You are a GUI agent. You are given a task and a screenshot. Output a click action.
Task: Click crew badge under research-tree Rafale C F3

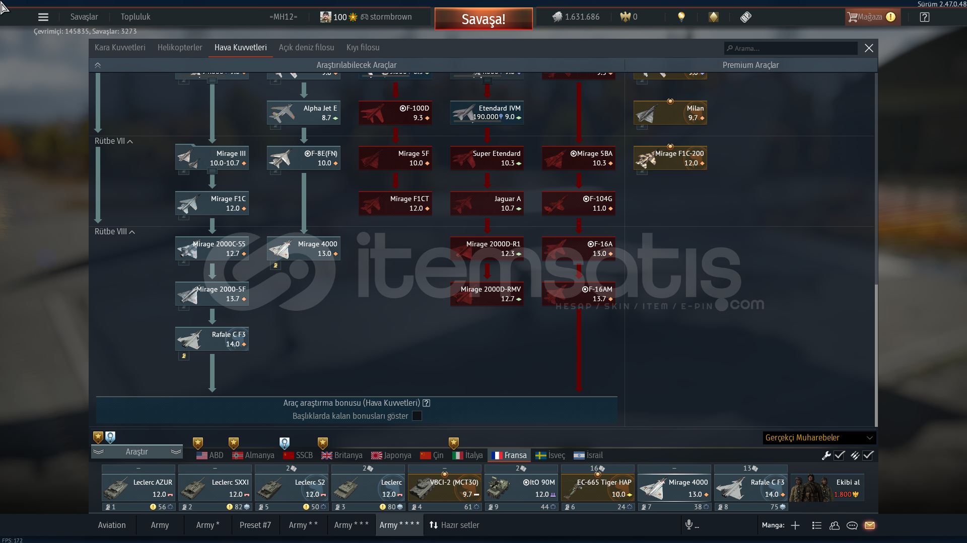point(184,356)
